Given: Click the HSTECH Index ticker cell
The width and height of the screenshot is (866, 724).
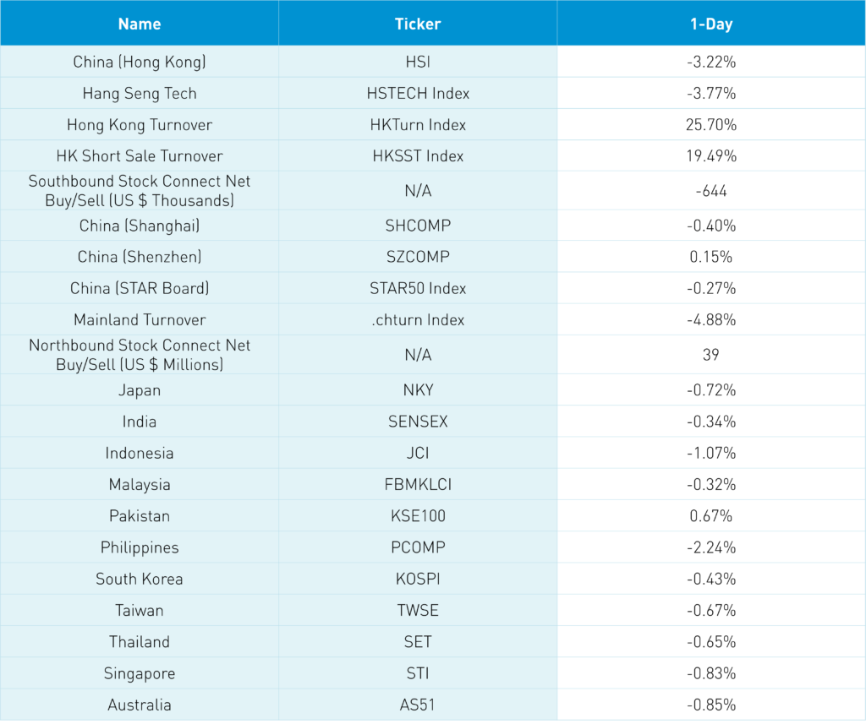Looking at the screenshot, I should click(x=418, y=93).
